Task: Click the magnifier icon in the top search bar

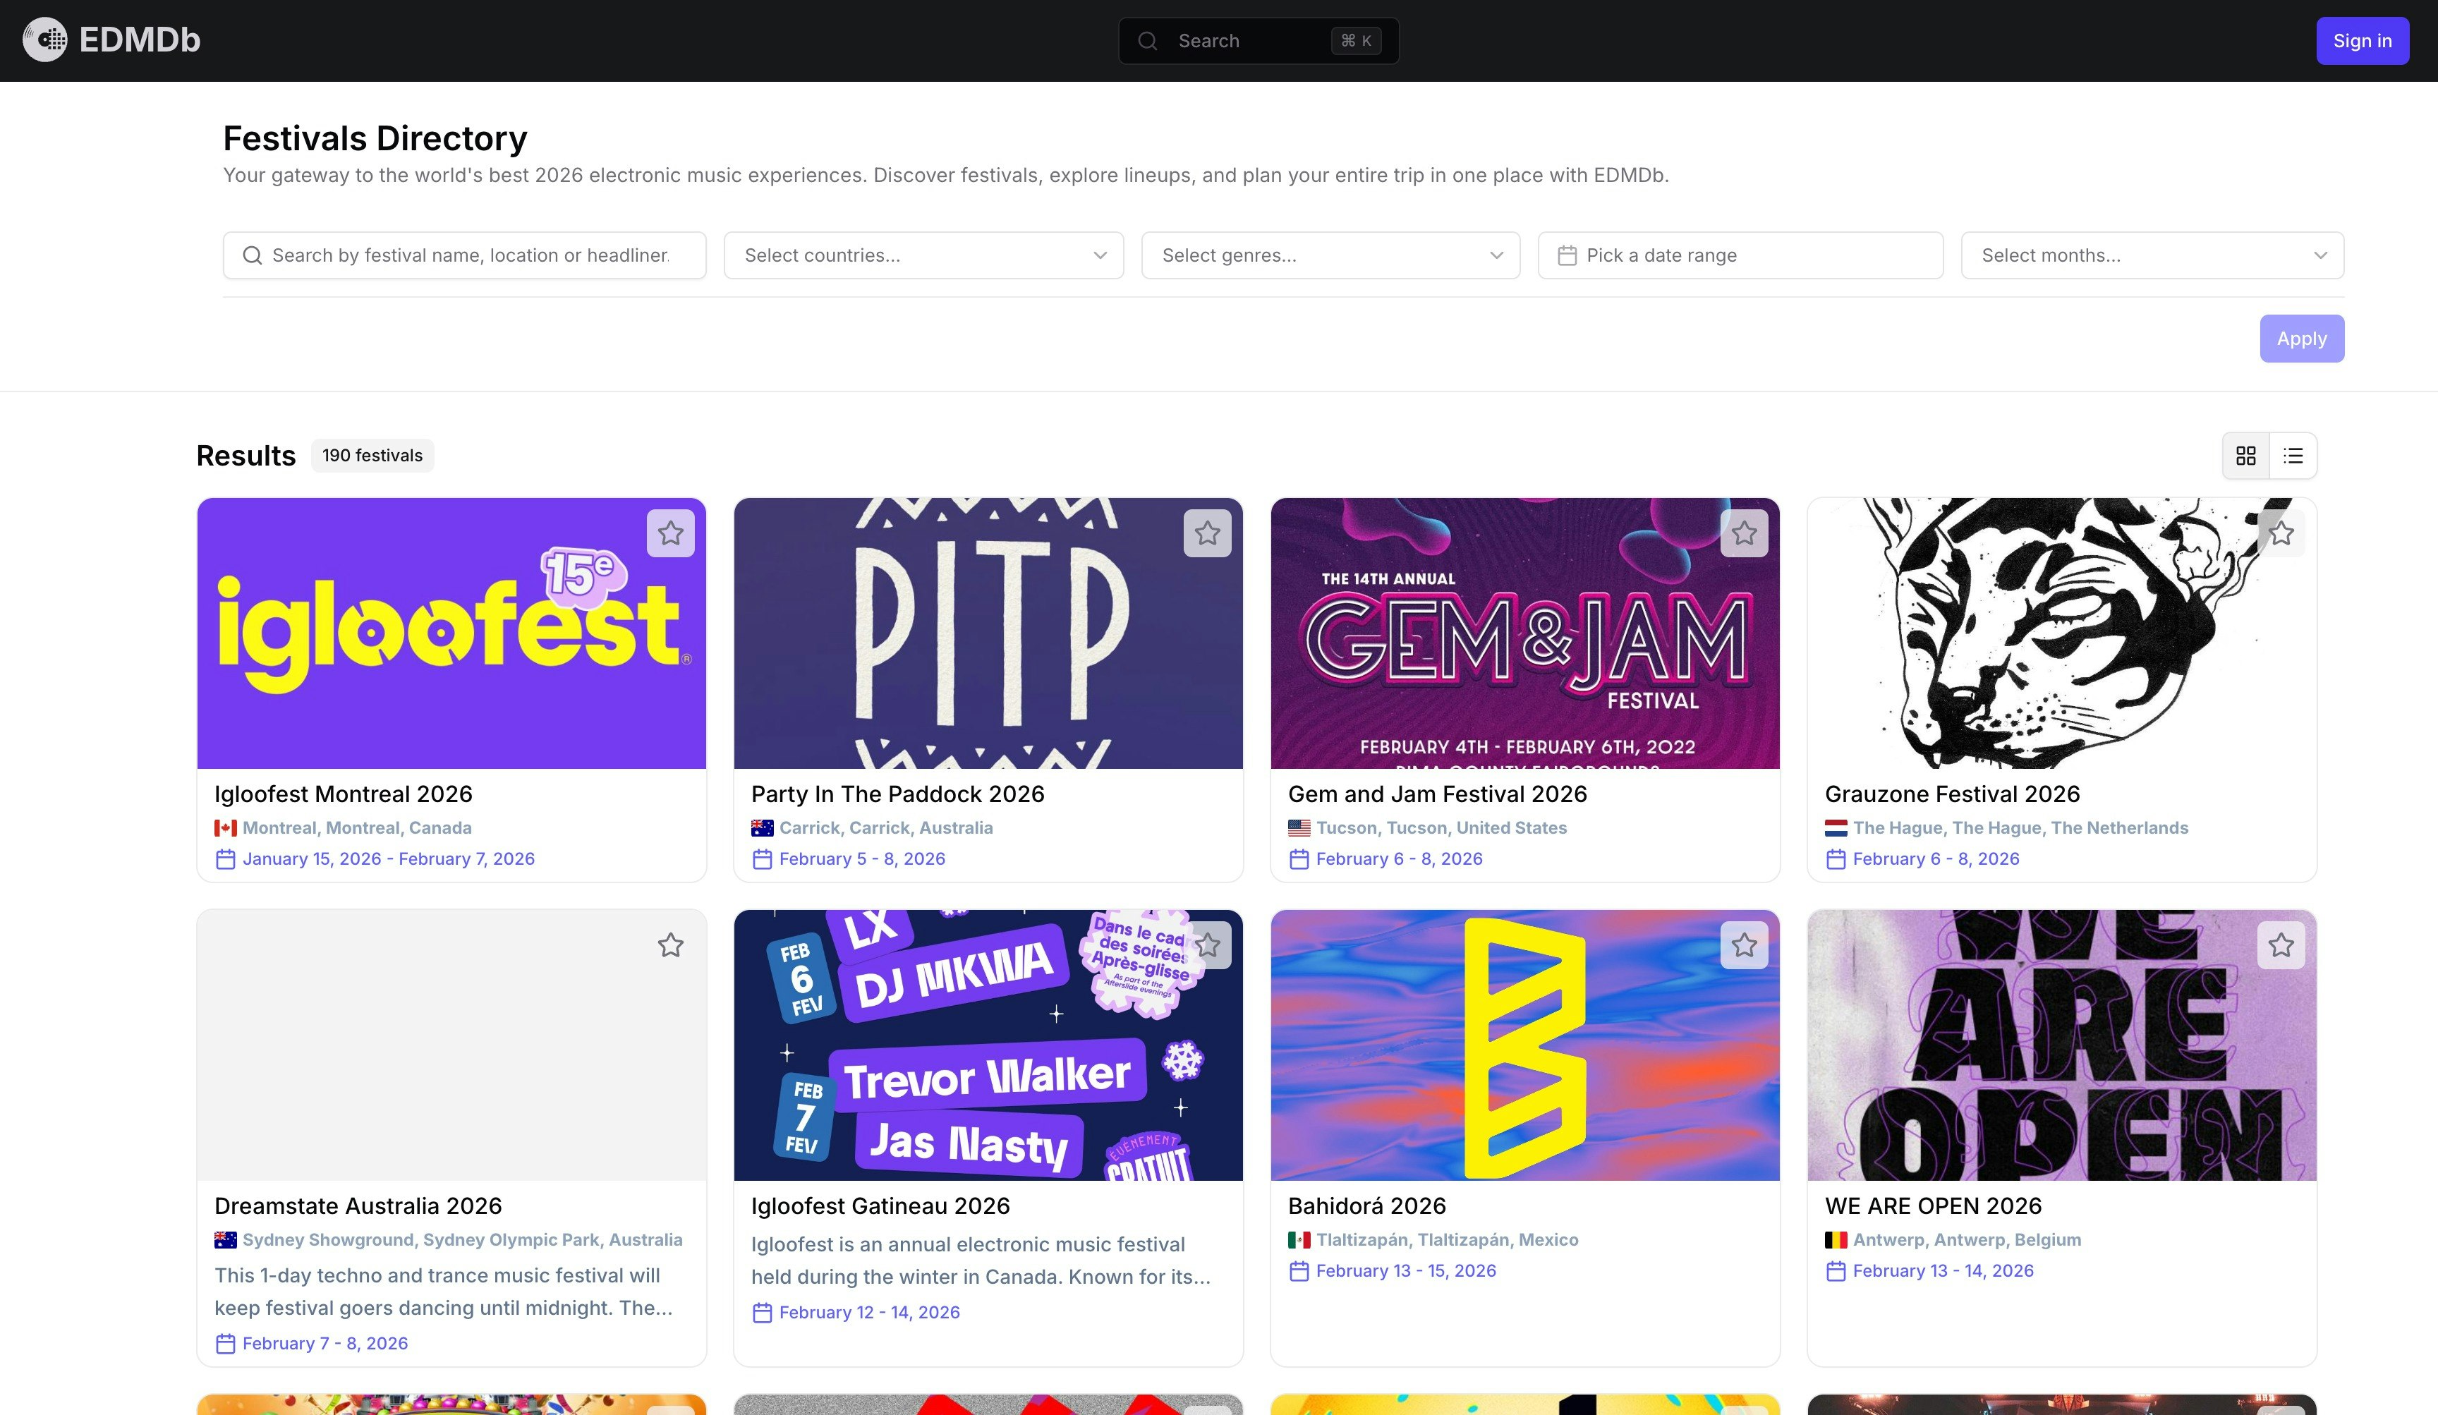Action: [1148, 41]
